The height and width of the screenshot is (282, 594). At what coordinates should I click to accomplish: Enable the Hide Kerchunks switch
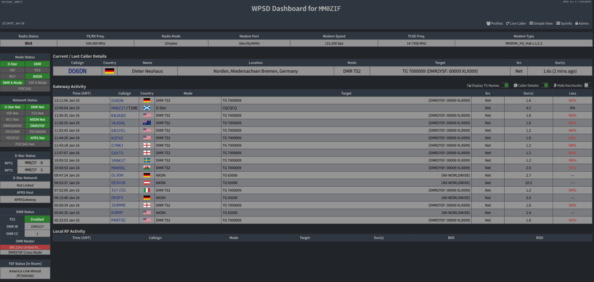click(587, 85)
